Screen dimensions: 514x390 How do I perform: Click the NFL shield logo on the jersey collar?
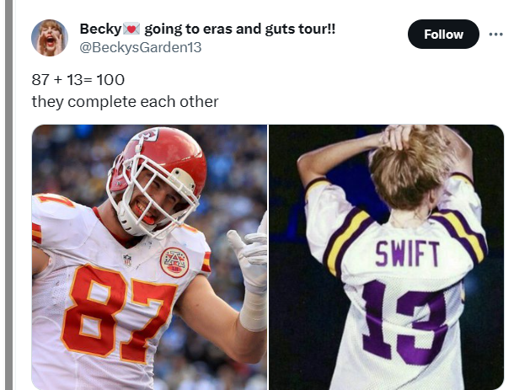click(127, 260)
